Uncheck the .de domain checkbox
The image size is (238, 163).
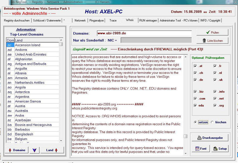[x=195, y=80]
